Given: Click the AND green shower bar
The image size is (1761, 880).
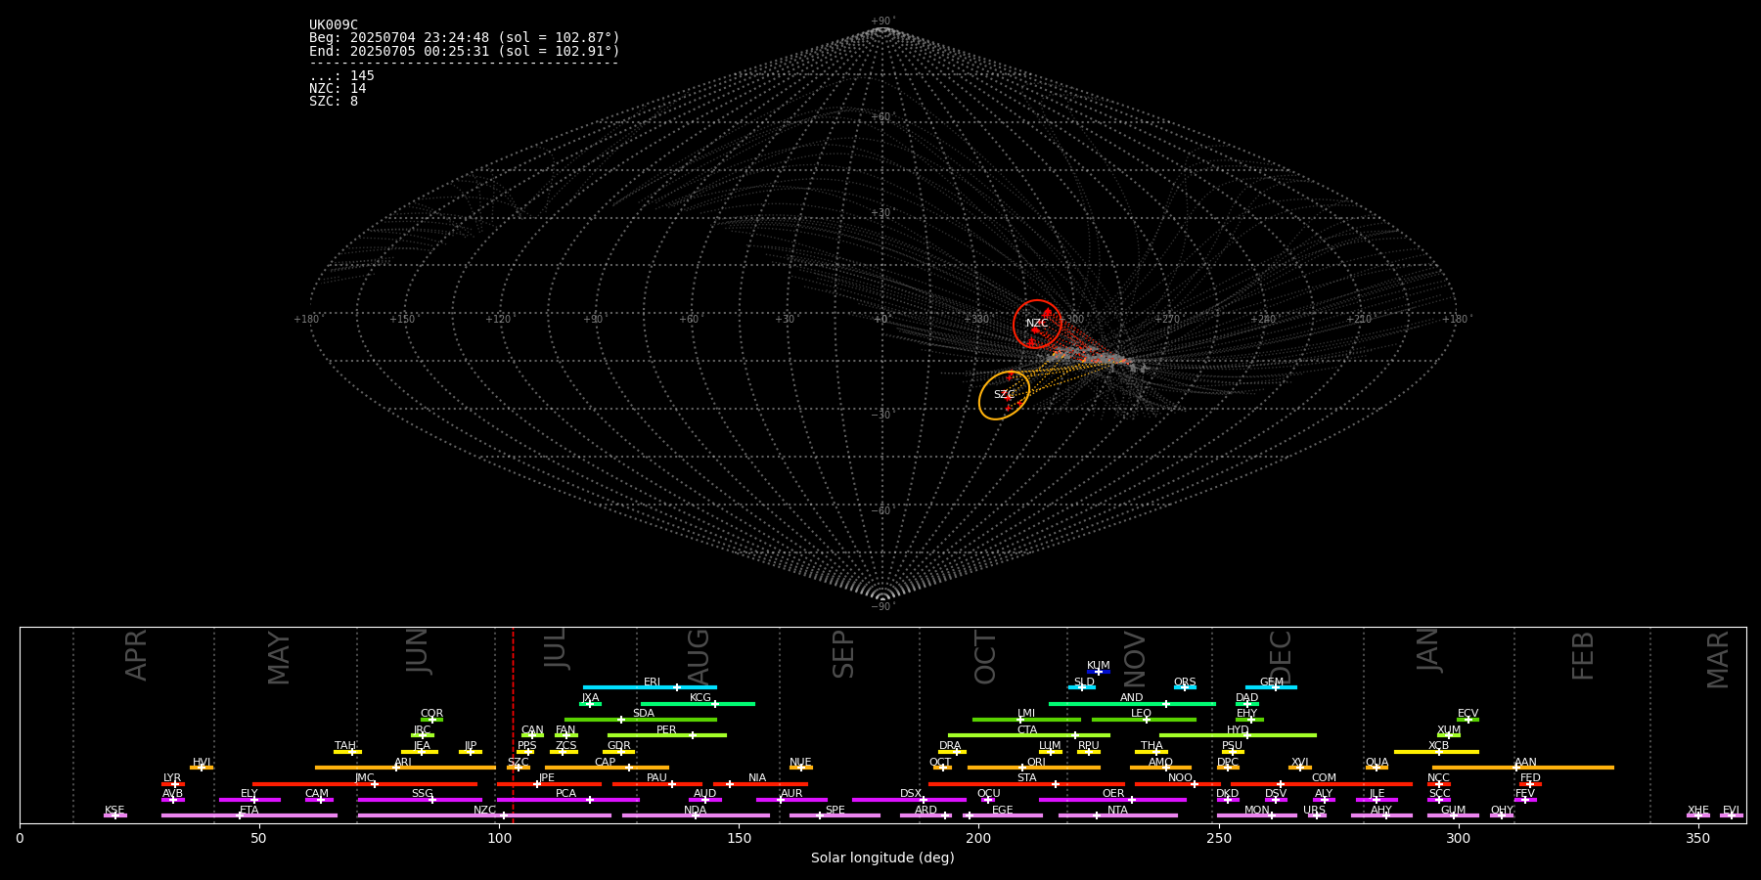Looking at the screenshot, I should coord(1132,703).
